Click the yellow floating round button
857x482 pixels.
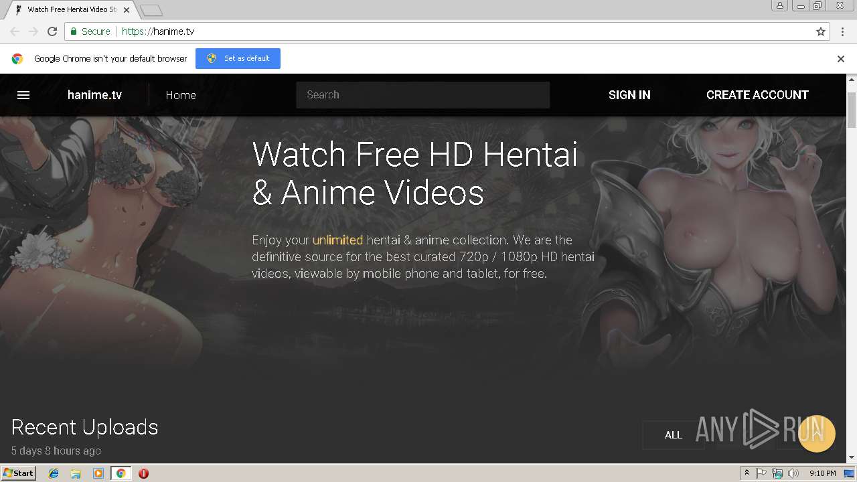tap(817, 434)
